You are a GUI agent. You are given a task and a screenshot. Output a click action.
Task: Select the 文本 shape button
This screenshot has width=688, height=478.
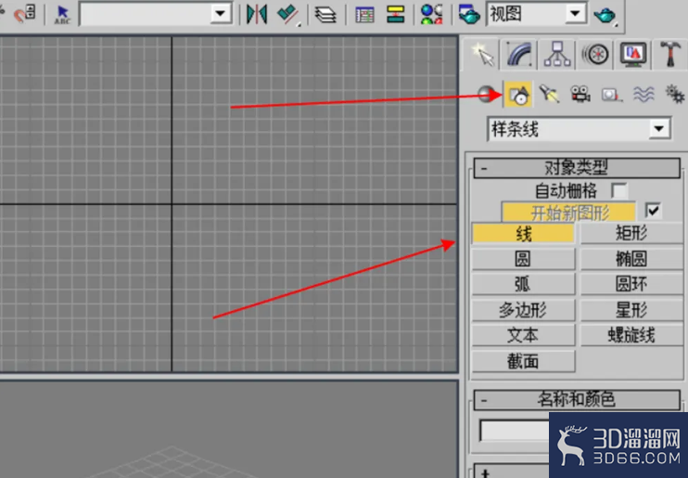(x=523, y=336)
